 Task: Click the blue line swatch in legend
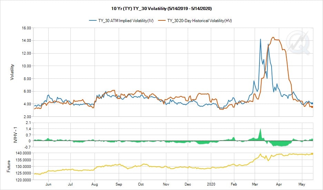pos(93,21)
